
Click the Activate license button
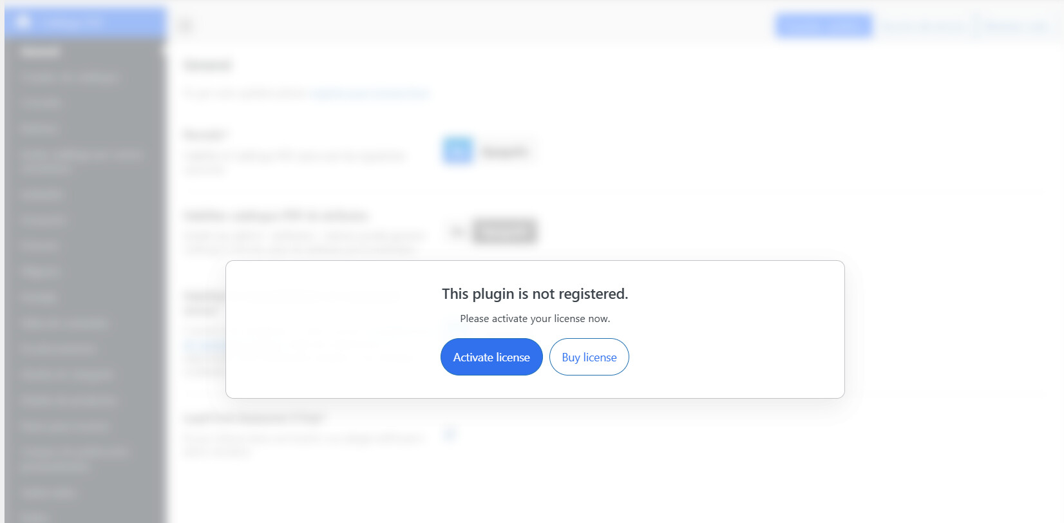491,357
